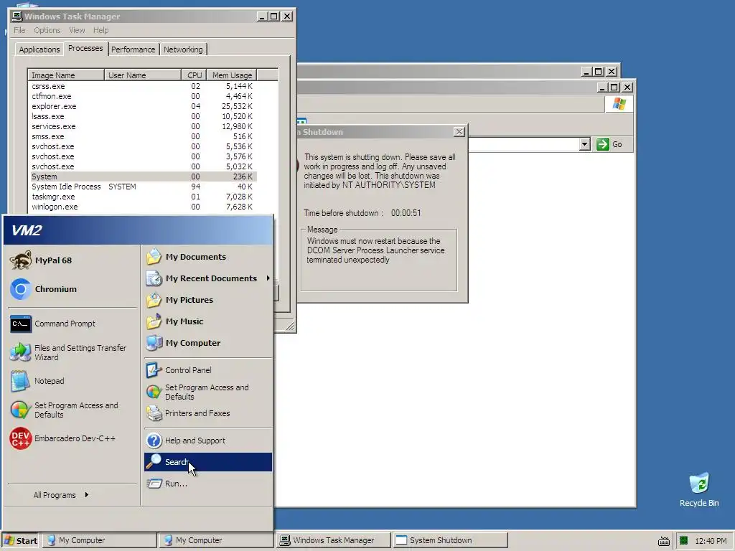Click Task Manager title bar icon
This screenshot has height=551, width=735.
17,17
